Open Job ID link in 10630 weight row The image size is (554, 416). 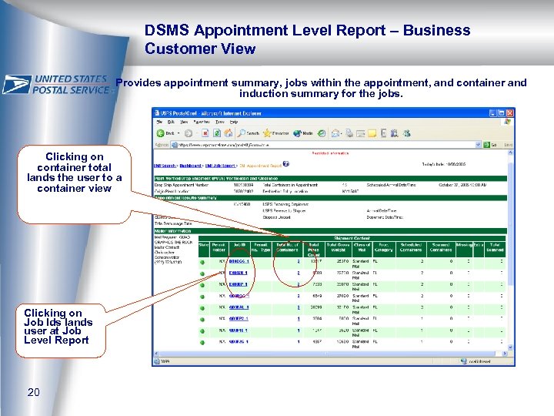point(239,342)
